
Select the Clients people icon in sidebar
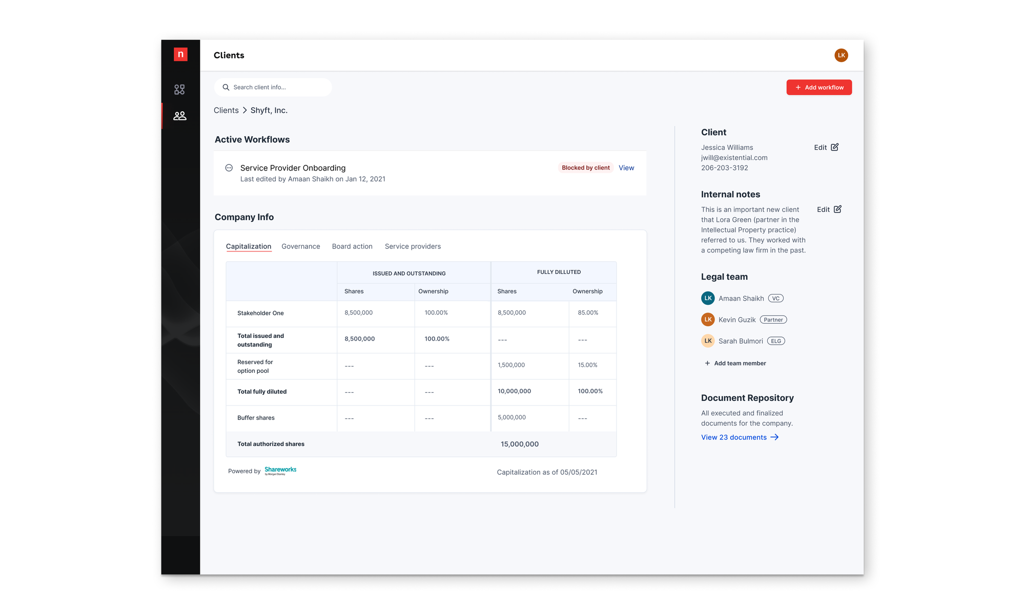tap(180, 116)
